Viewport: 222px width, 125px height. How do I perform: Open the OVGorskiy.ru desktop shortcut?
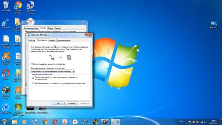coord(6,109)
